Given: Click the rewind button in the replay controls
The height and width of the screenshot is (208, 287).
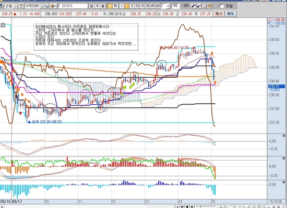Looking at the screenshot, I should click(182, 206).
